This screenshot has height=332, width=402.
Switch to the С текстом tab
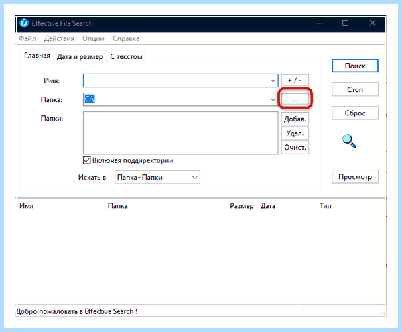[126, 56]
